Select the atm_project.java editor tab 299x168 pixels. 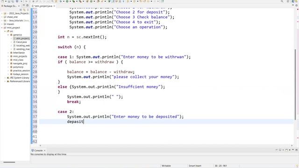tap(43, 6)
